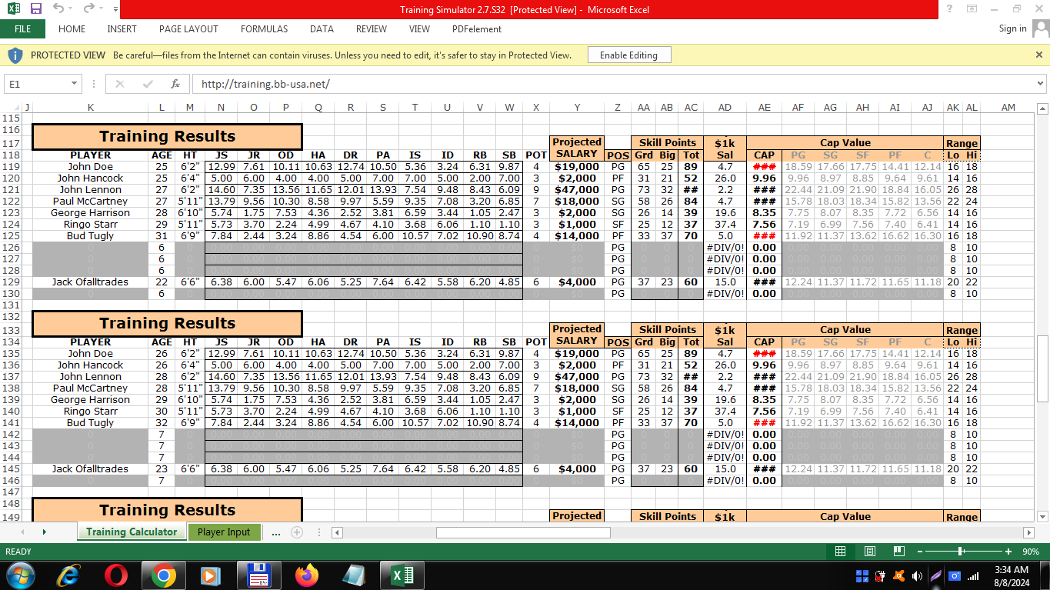The height and width of the screenshot is (590, 1050).
Task: Click the volume speaker tray icon
Action: pyautogui.click(x=917, y=575)
